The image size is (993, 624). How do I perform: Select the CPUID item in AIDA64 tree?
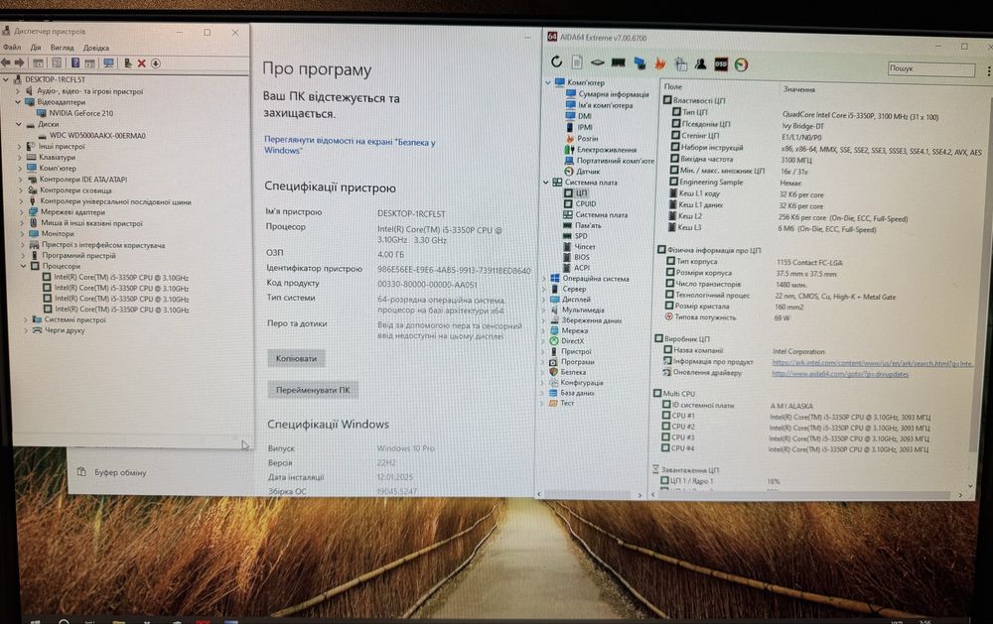point(580,203)
